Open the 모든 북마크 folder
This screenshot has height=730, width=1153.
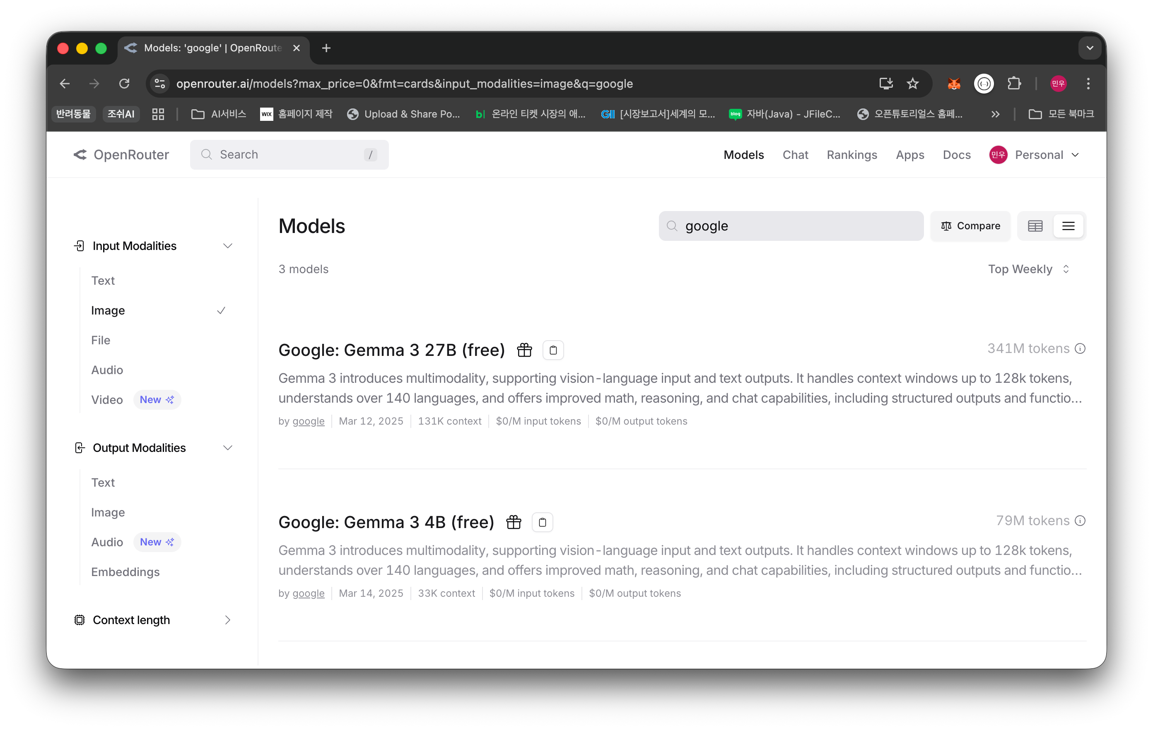coord(1061,114)
